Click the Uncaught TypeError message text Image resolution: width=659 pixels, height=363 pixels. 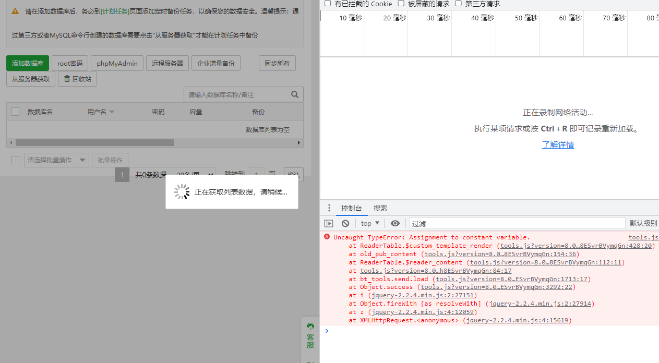(x=432, y=237)
